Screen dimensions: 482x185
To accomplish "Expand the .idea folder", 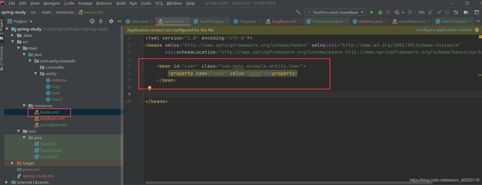I will [x=12, y=35].
